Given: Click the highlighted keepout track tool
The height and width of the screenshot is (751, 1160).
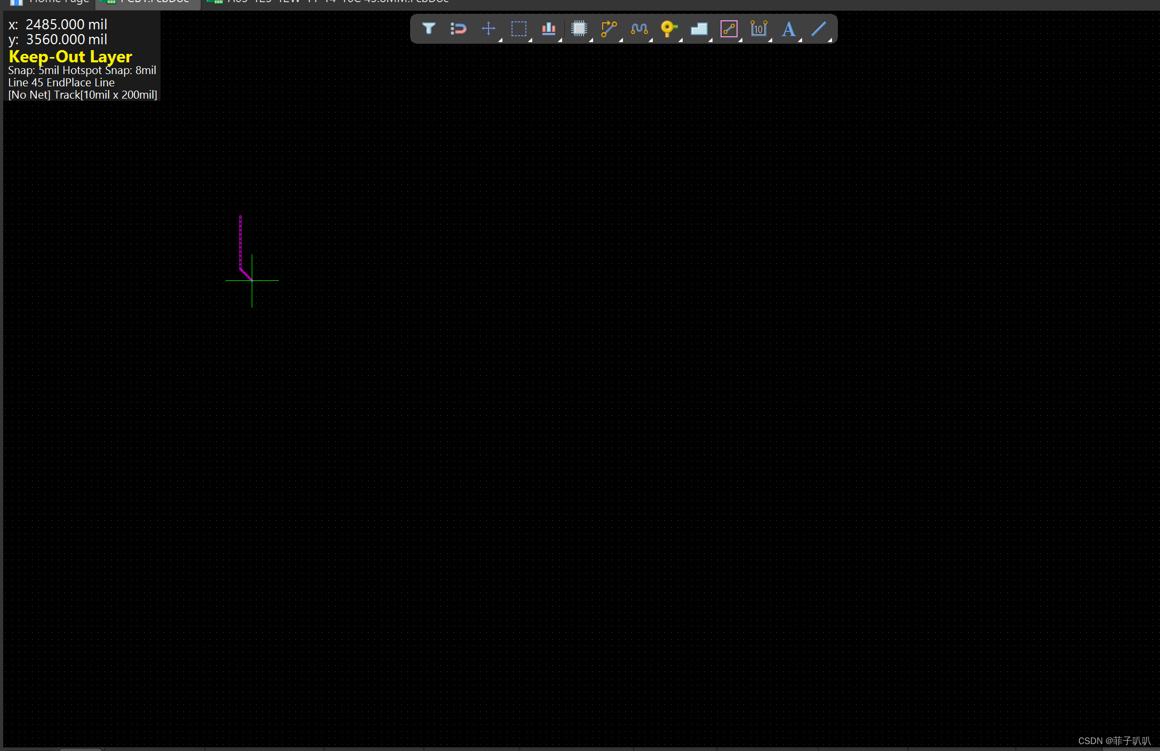Looking at the screenshot, I should pyautogui.click(x=729, y=28).
